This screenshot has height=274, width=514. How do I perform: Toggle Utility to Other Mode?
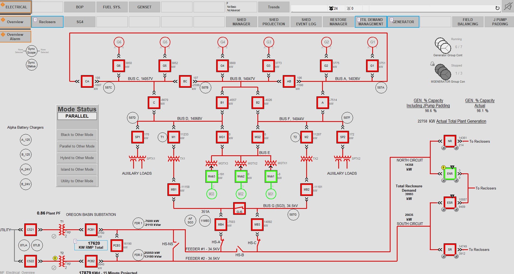[x=77, y=181]
